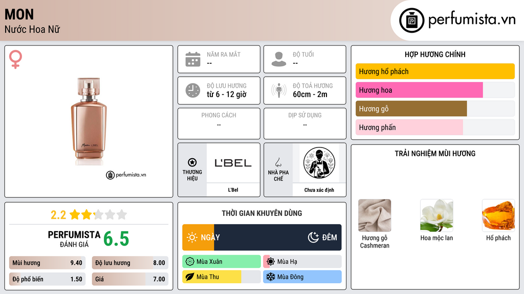Click the Hương gỗ Cashmeran thumbnail
The image size is (524, 294).
[x=375, y=215]
